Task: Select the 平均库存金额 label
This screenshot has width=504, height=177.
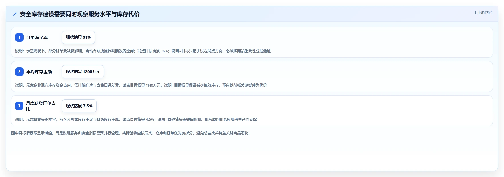Action: point(39,72)
